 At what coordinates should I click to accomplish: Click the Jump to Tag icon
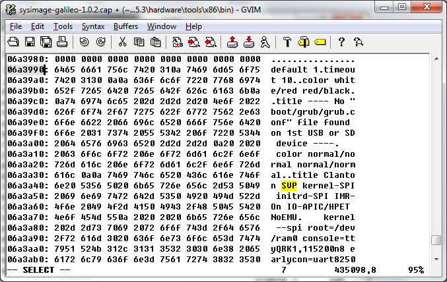(320, 42)
